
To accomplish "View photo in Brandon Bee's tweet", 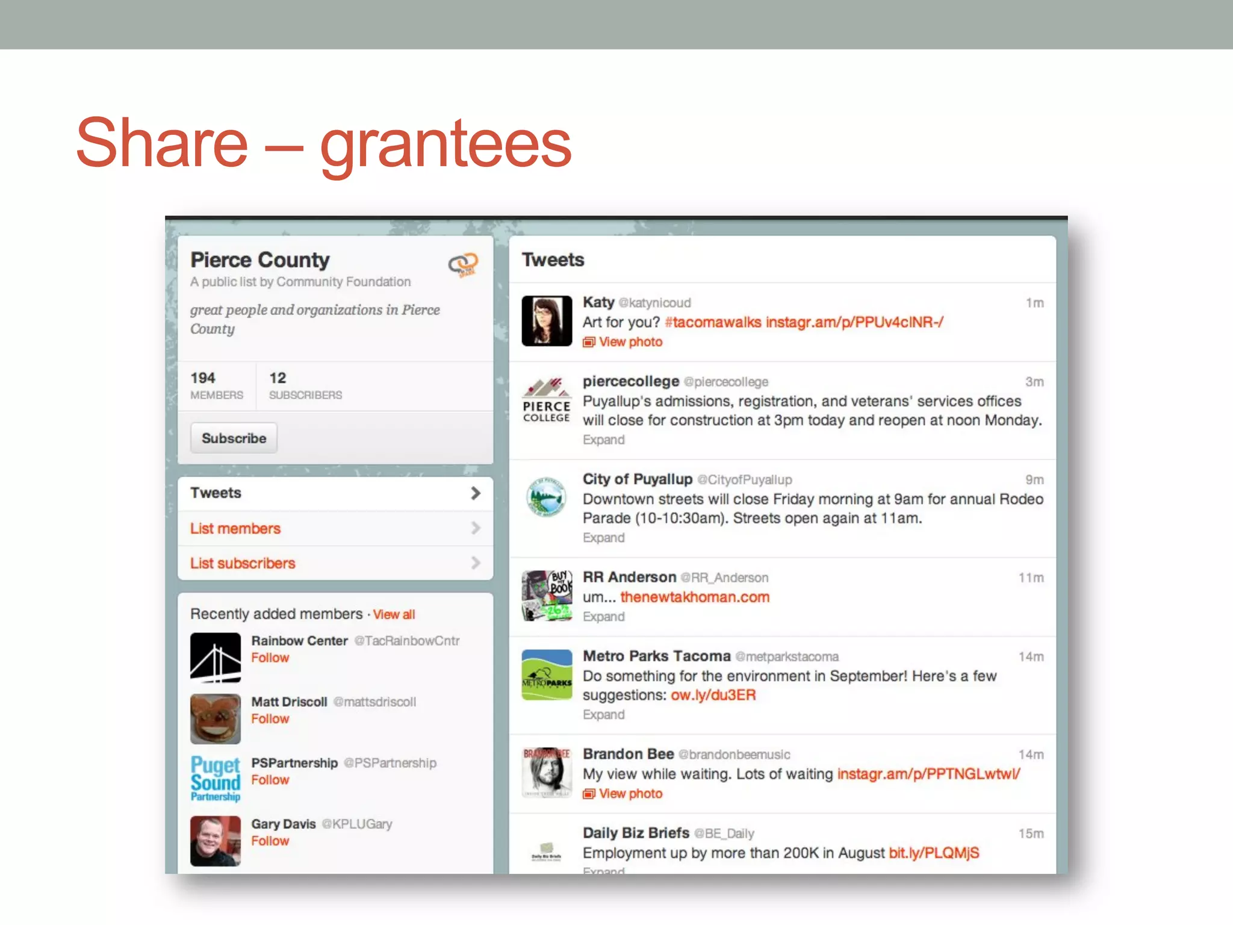I will tap(630, 794).
